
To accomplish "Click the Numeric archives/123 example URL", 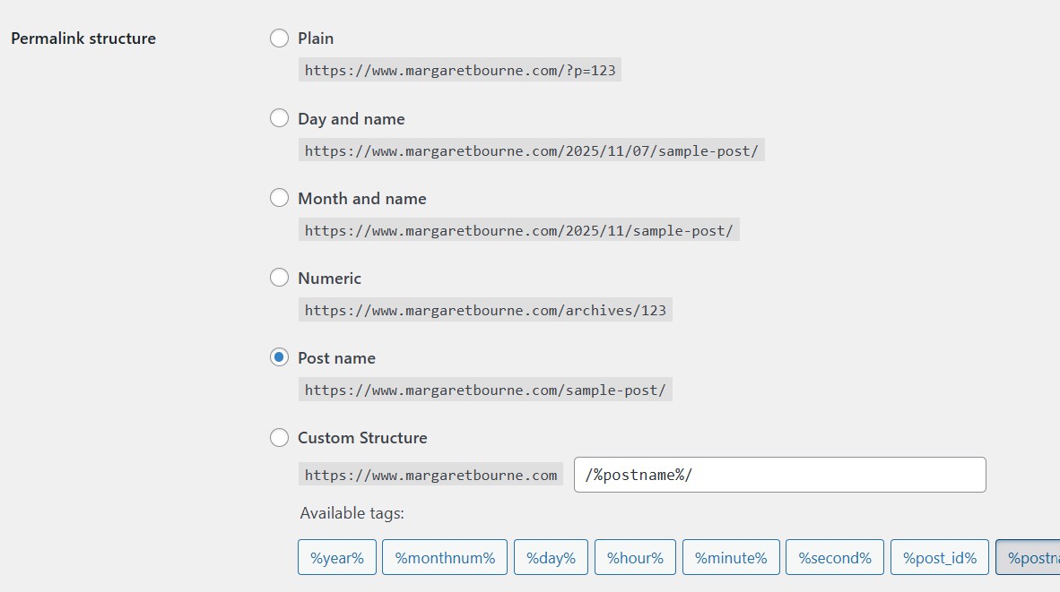I will [485, 309].
